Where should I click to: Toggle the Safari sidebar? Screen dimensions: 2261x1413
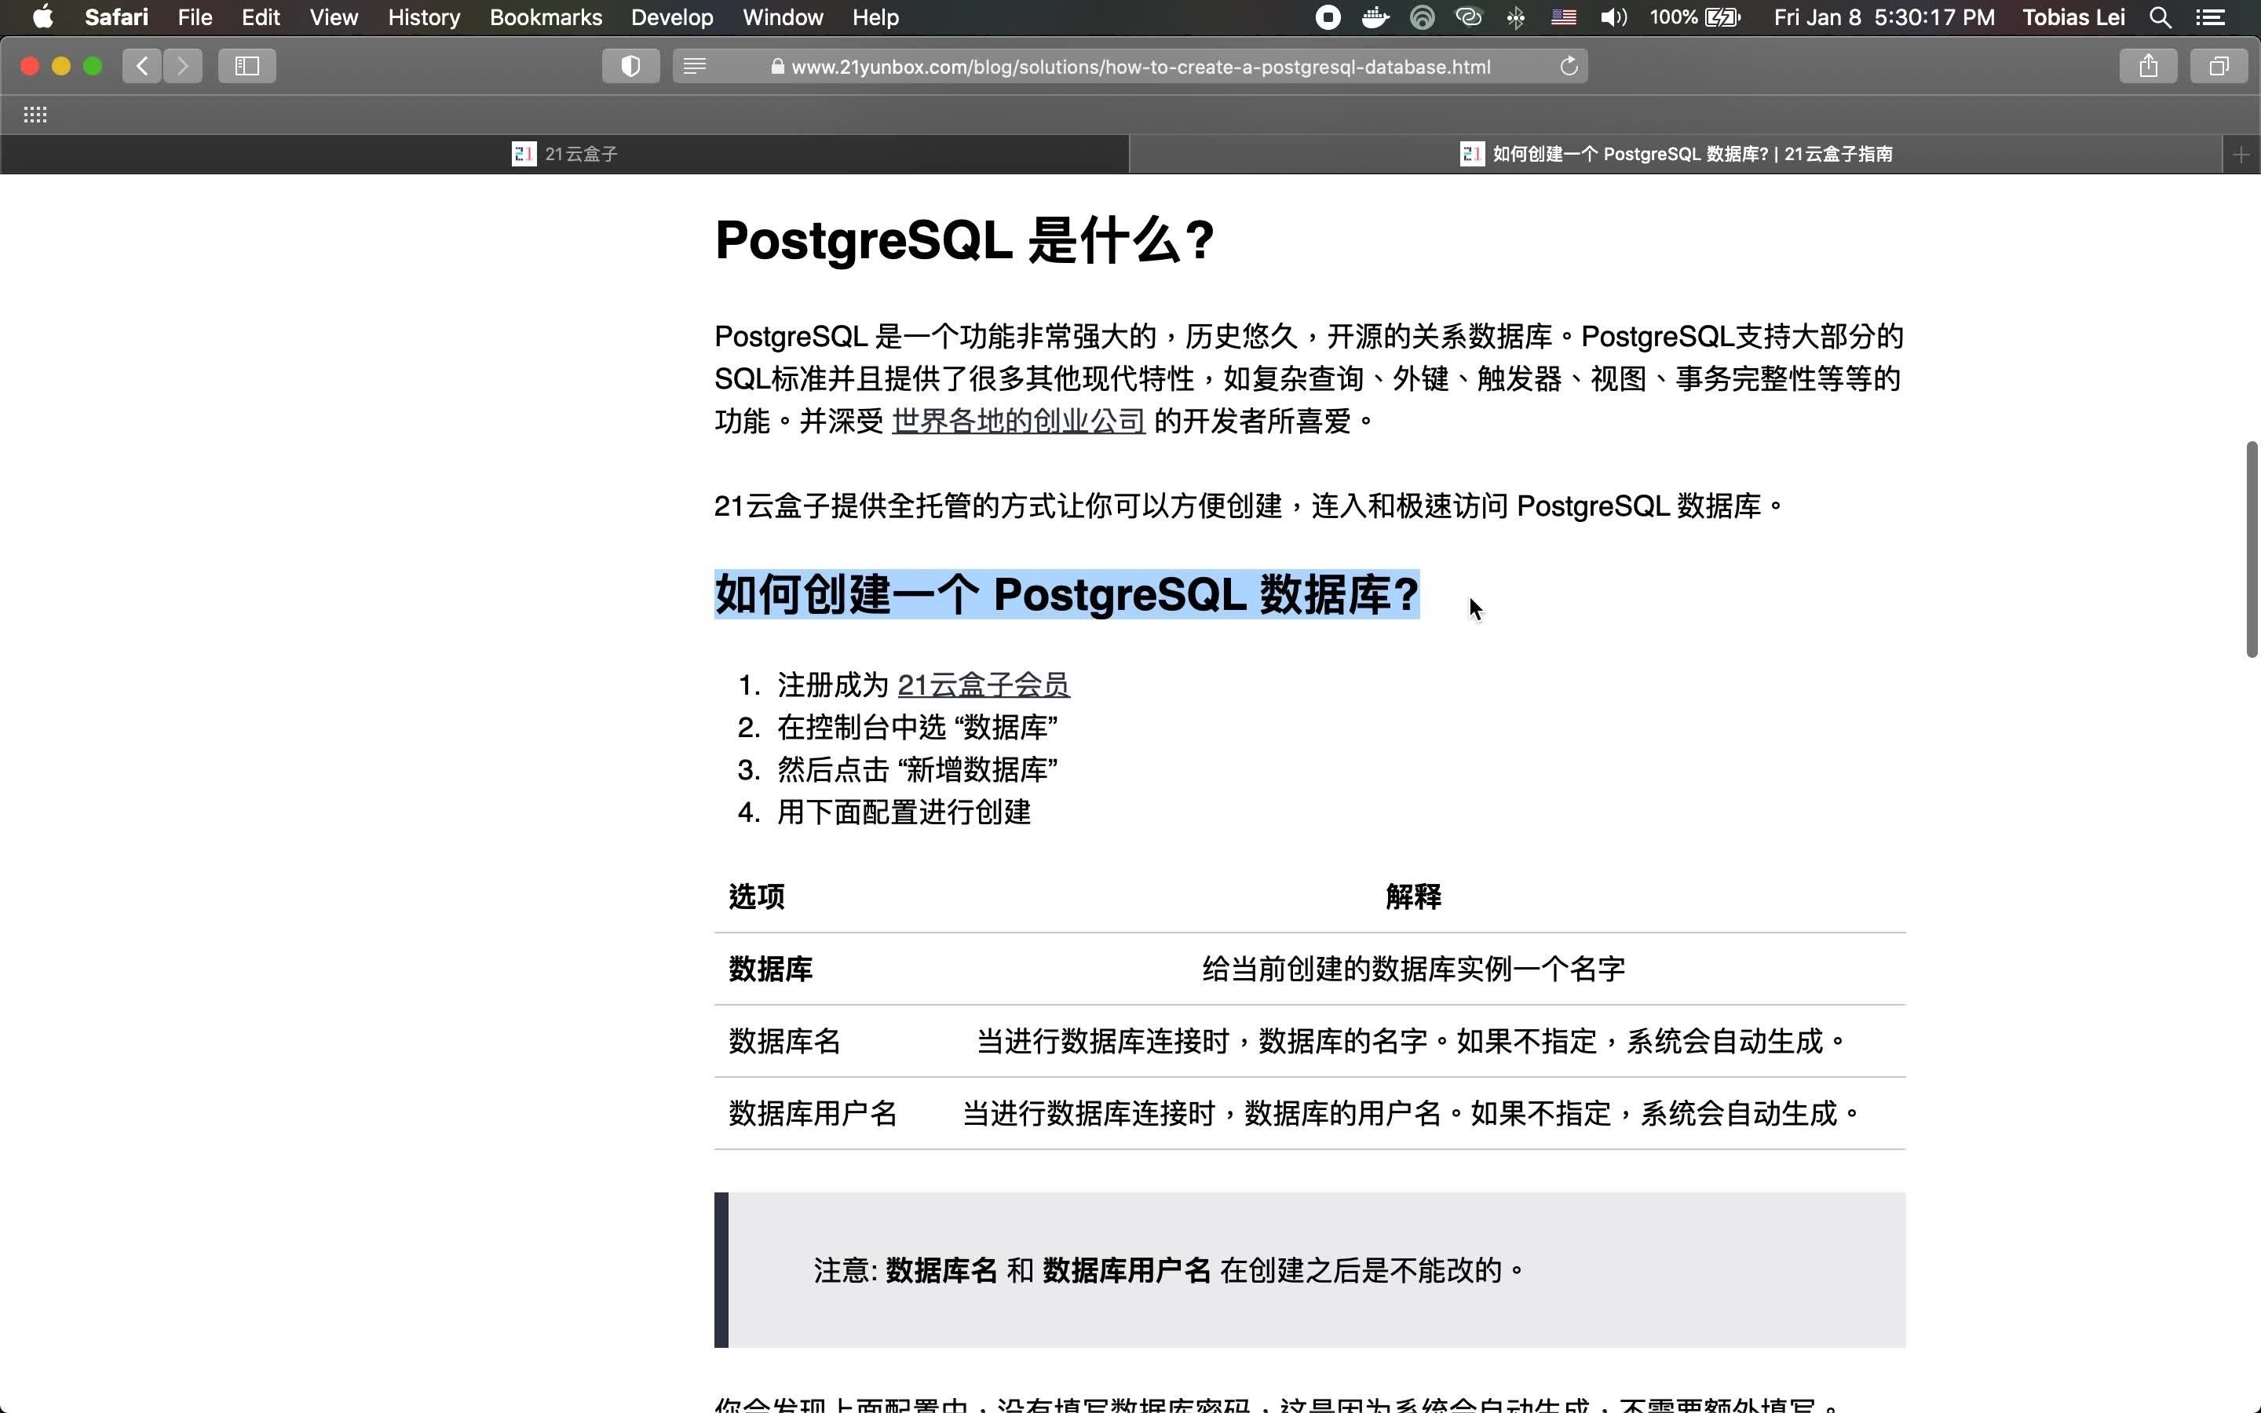coord(246,65)
